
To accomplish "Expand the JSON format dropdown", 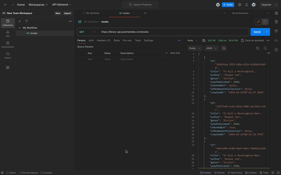I will coord(211,48).
